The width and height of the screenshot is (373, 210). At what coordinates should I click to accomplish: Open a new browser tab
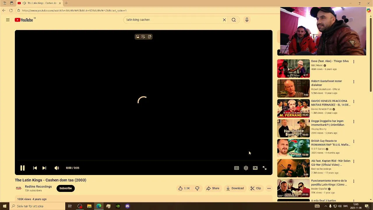point(66,3)
